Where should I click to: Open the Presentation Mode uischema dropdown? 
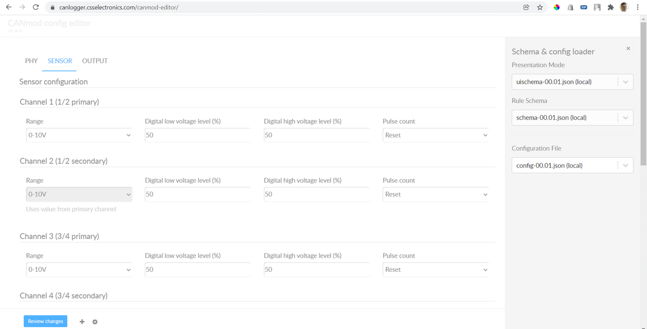click(x=573, y=82)
